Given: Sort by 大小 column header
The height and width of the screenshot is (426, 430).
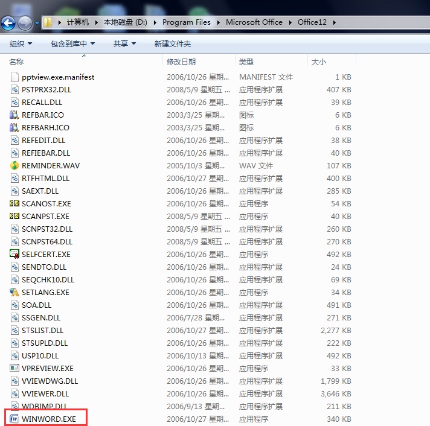Looking at the screenshot, I should coord(319,62).
